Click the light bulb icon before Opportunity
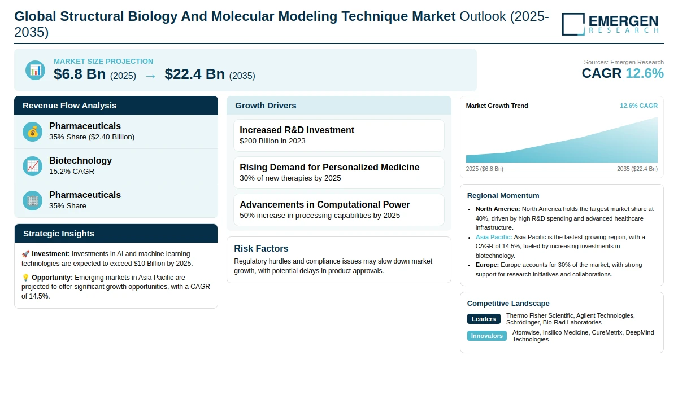This screenshot has height=395, width=678. pos(25,278)
